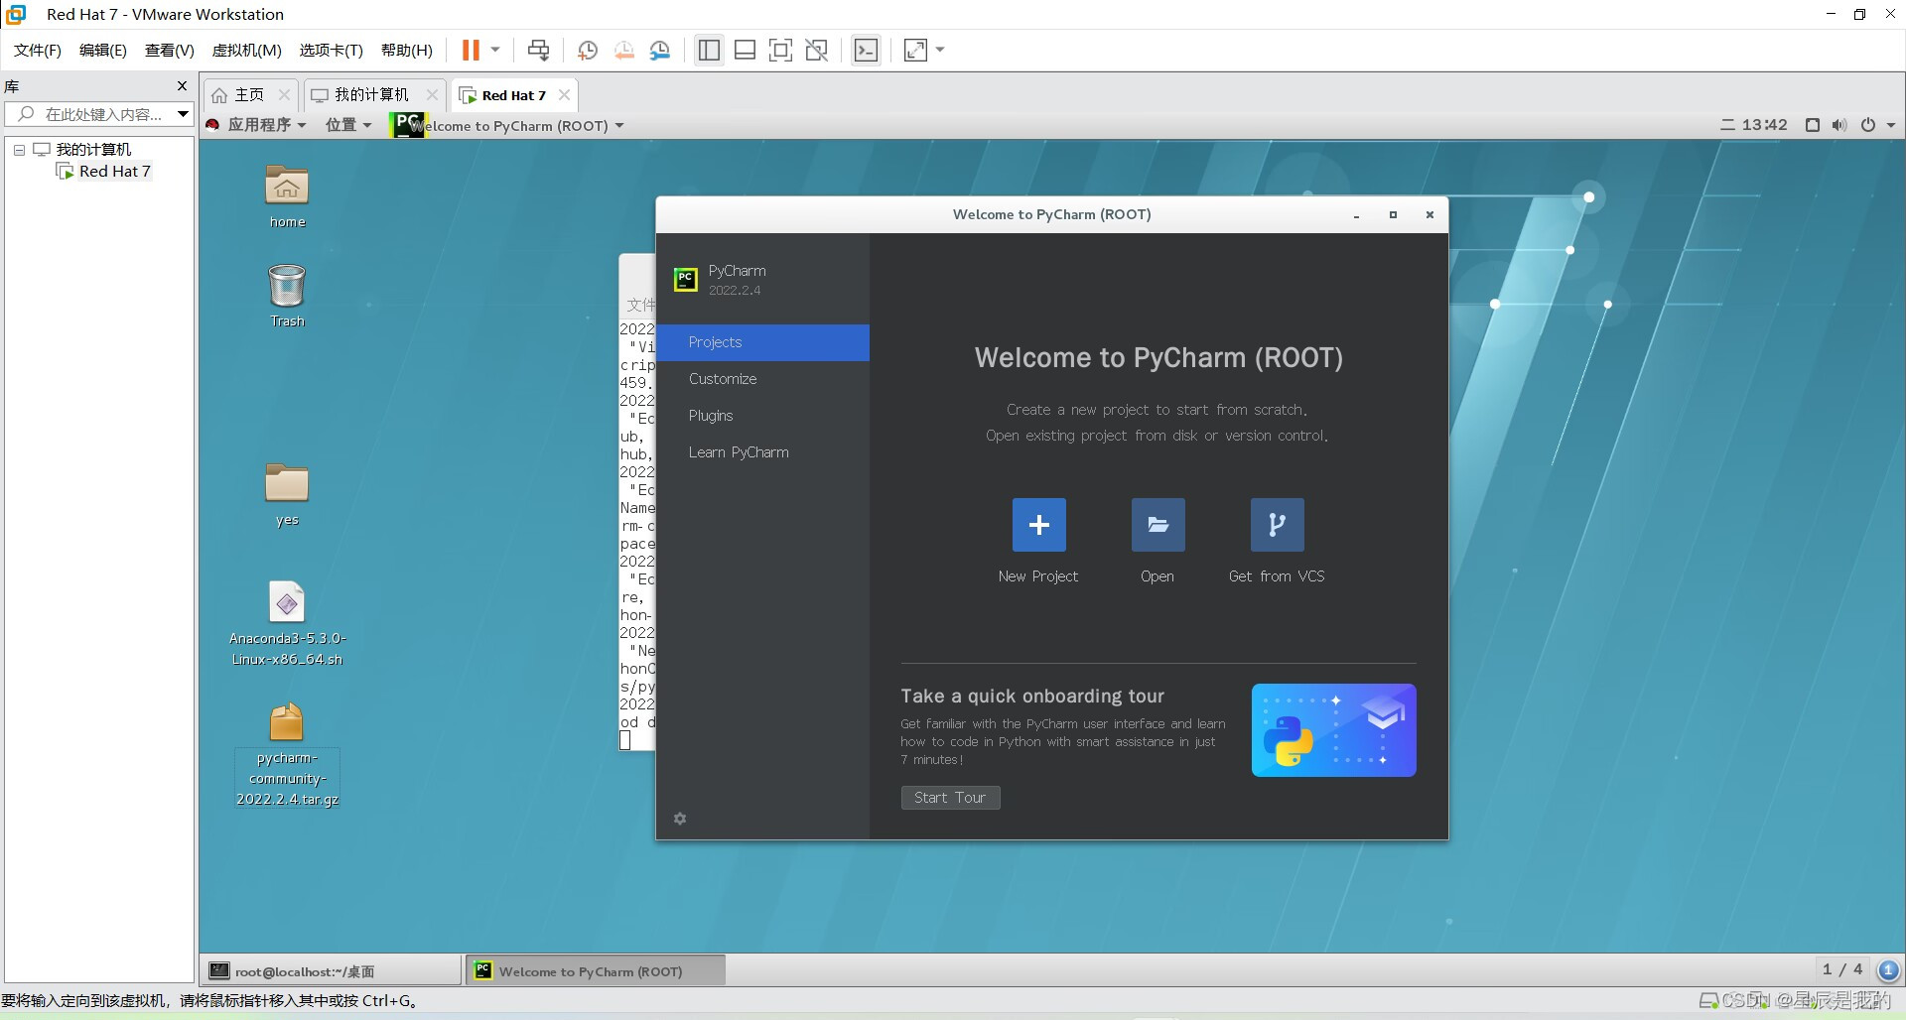Close the 主页 tab

(284, 94)
